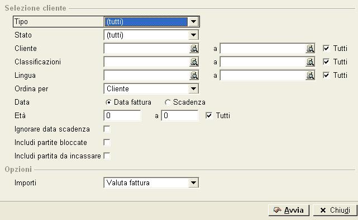Uncheck Tutti checkbox for Classificazioni row
Viewport: 358px width, 220px height.
tap(326, 62)
